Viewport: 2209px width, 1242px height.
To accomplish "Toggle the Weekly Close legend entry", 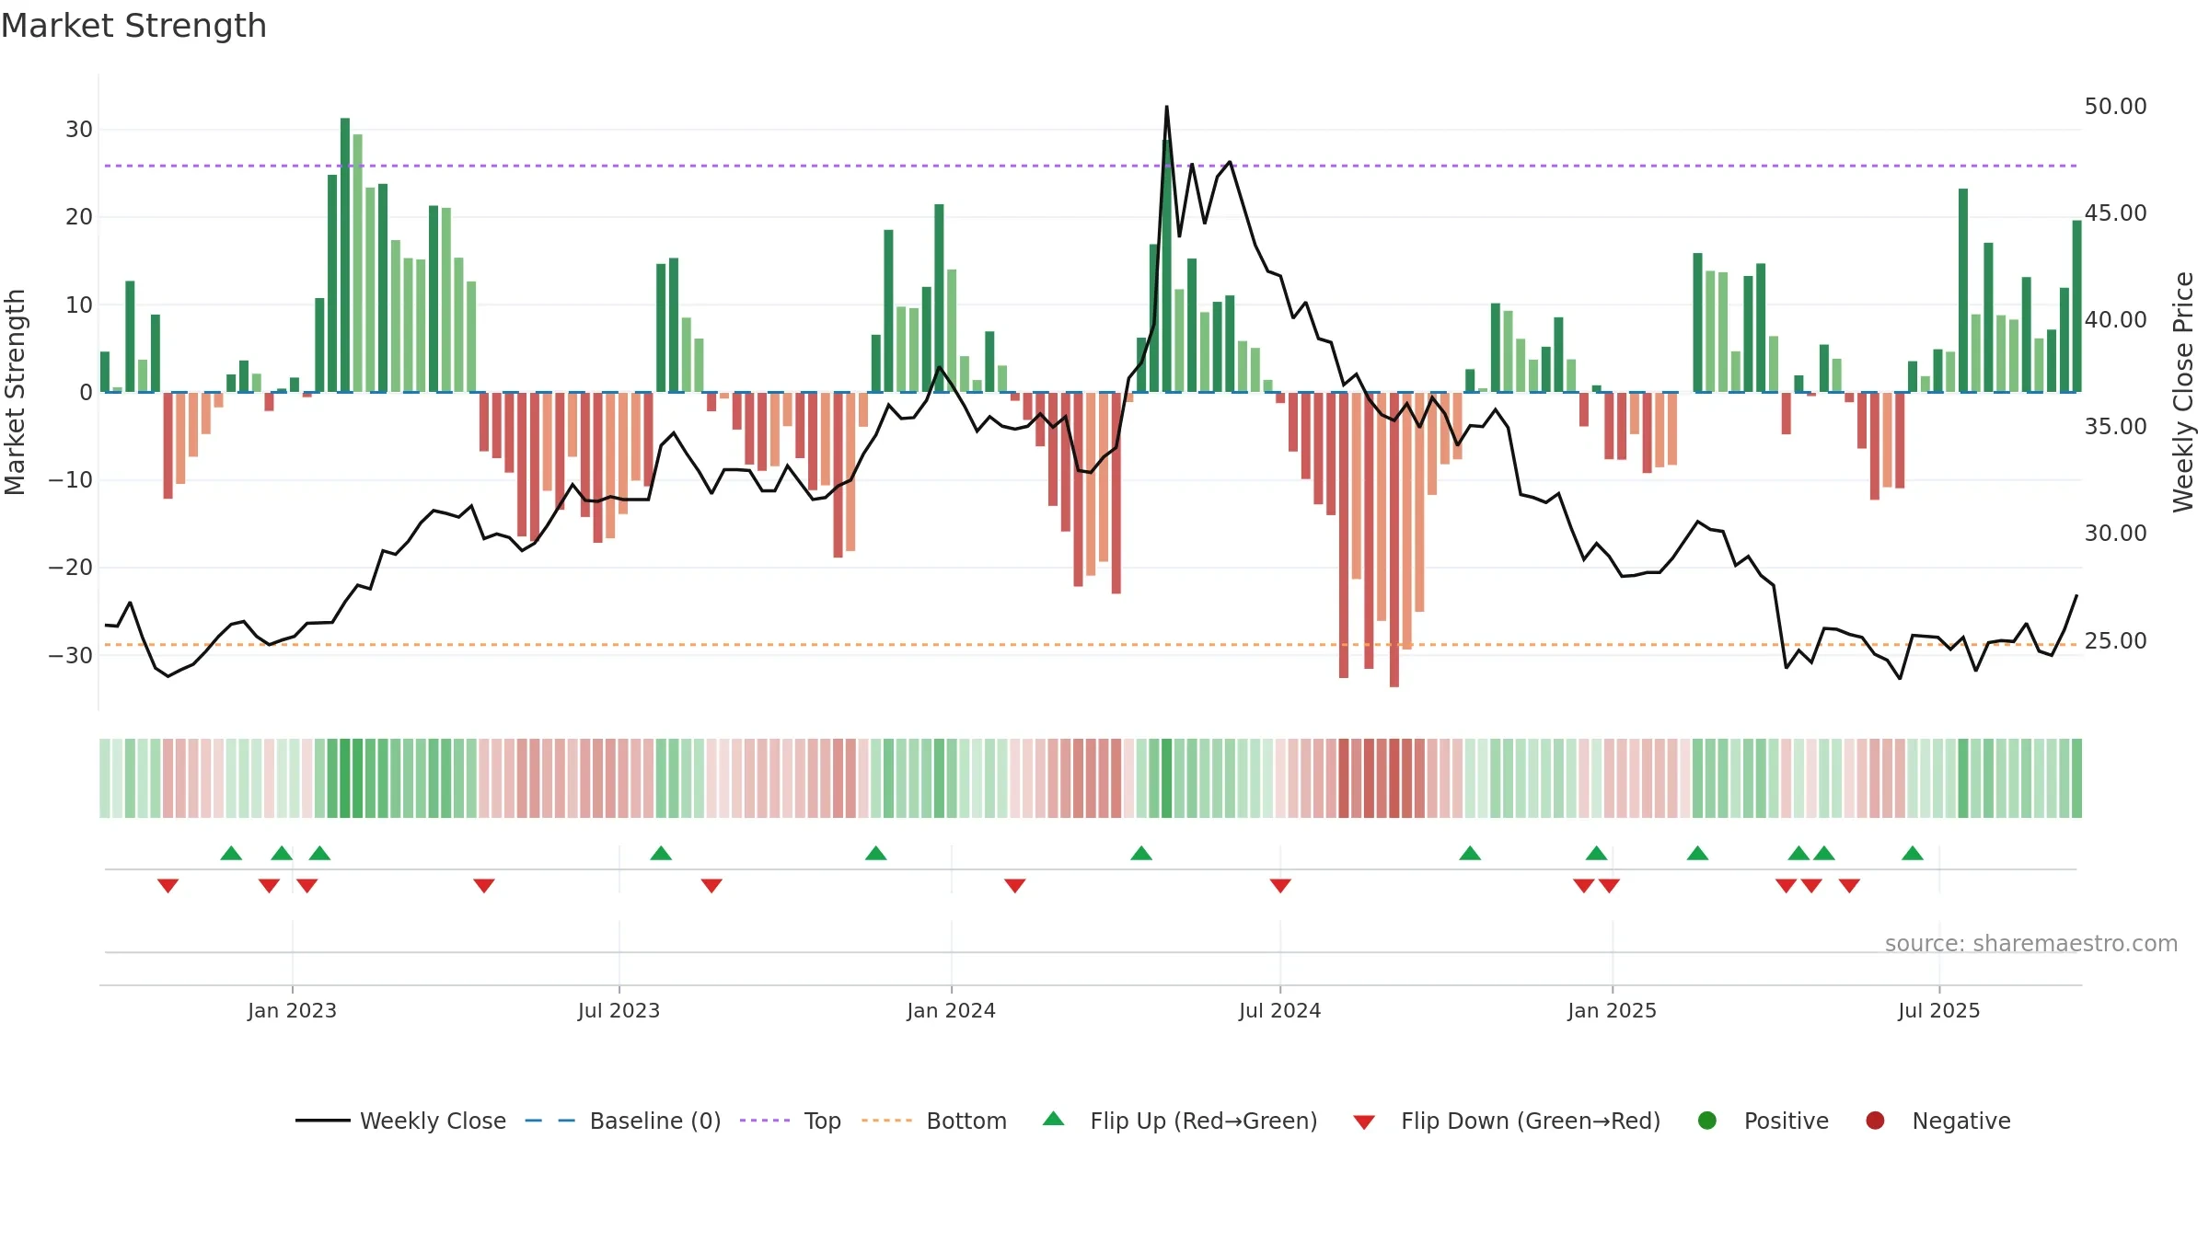I will click(x=400, y=1121).
